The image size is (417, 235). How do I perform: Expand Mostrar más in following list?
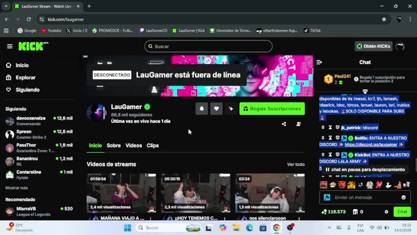pos(17,188)
